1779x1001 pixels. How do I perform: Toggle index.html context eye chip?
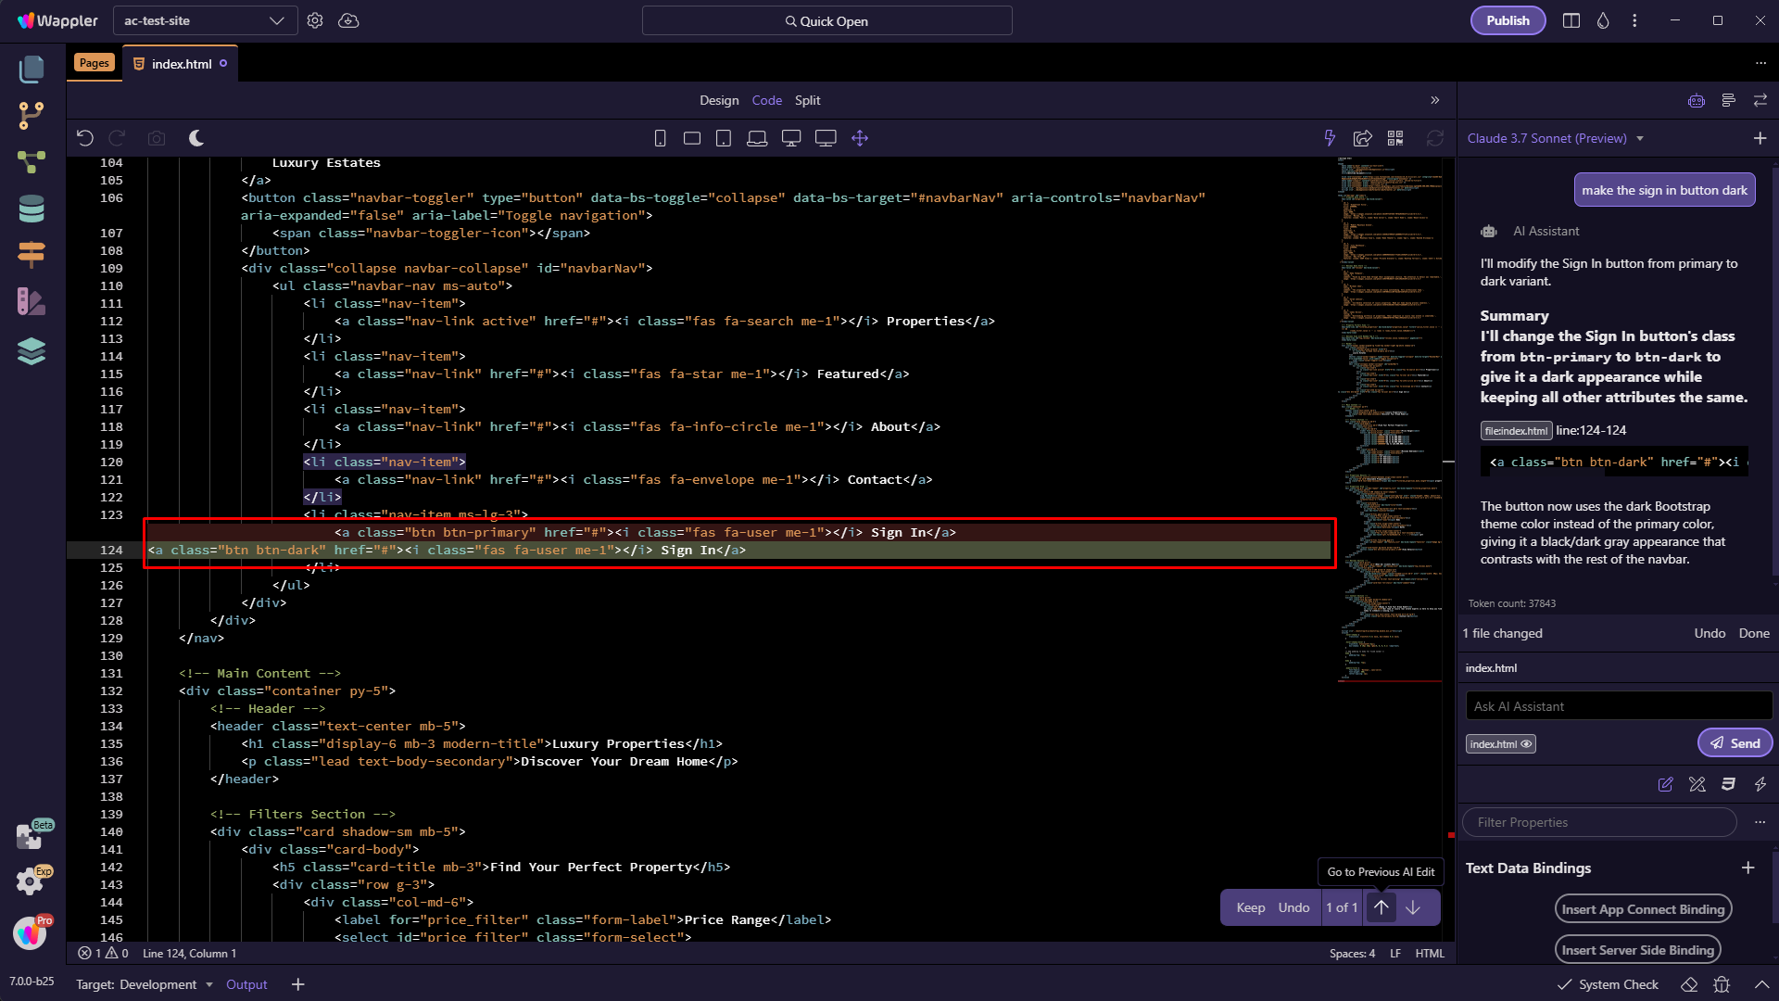pyautogui.click(x=1500, y=744)
